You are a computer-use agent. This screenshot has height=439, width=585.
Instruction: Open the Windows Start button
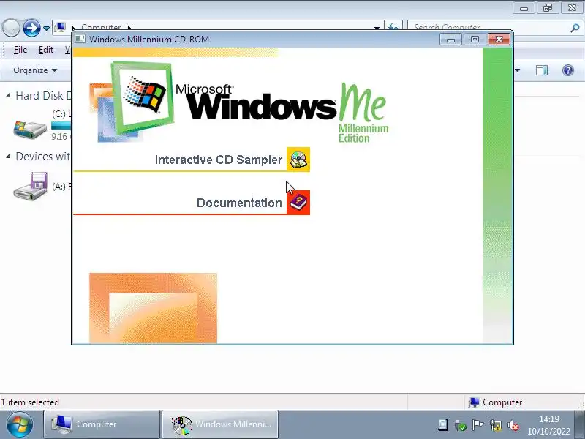click(x=20, y=424)
